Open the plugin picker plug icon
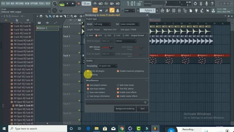Image resolution: width=234 pixels, height=132 pixels. coord(196,11)
